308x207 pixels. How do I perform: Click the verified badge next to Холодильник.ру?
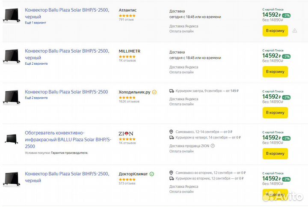154,92
